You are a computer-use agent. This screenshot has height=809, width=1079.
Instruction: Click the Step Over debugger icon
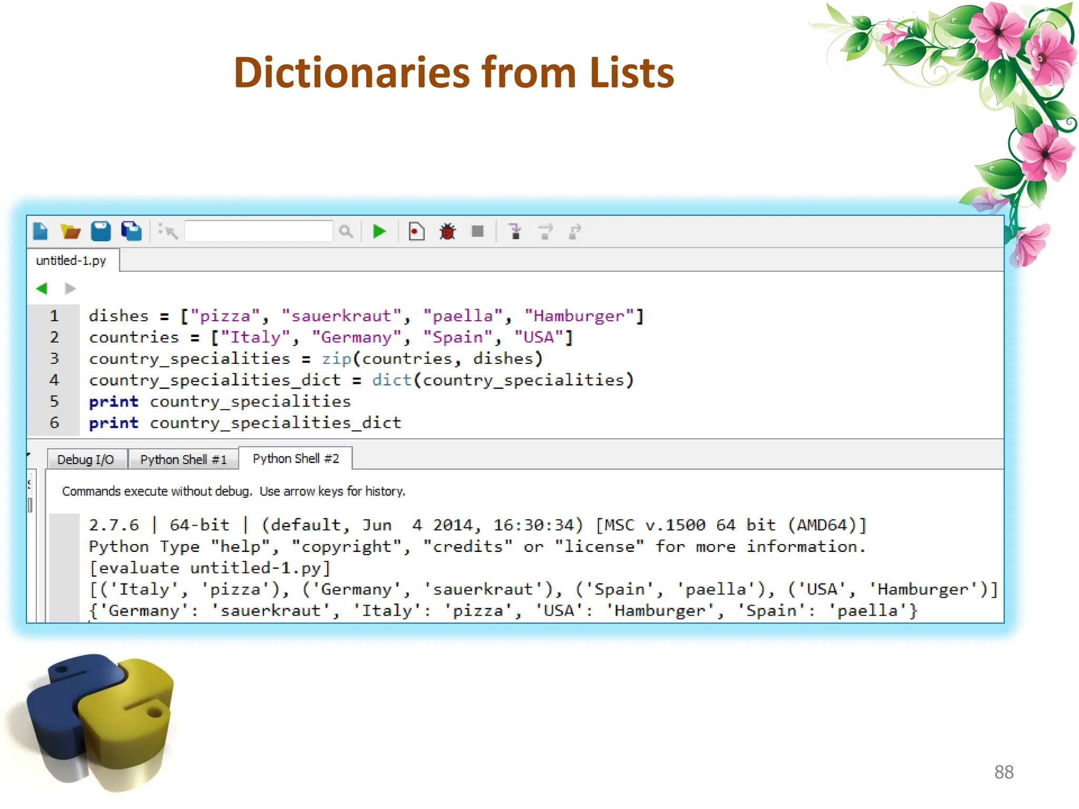(x=545, y=231)
